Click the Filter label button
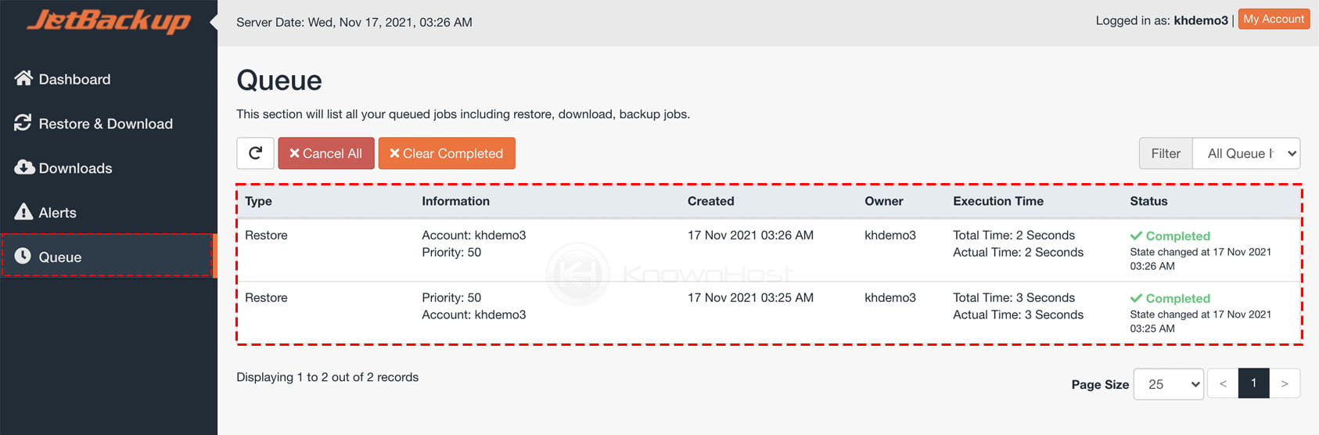The image size is (1319, 435). point(1166,153)
